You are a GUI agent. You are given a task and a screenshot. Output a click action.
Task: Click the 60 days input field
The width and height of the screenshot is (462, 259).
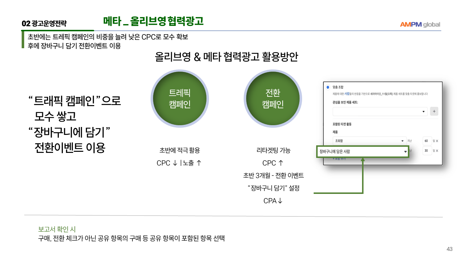click(427, 141)
